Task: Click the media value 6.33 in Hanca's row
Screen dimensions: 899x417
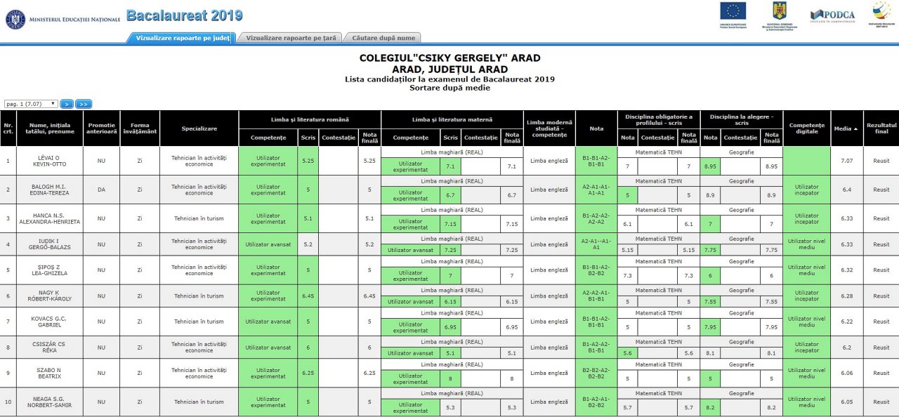Action: pyautogui.click(x=846, y=218)
